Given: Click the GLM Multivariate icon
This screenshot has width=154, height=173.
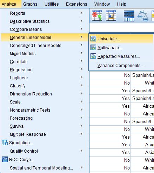Looking at the screenshot, I should (x=93, y=47).
